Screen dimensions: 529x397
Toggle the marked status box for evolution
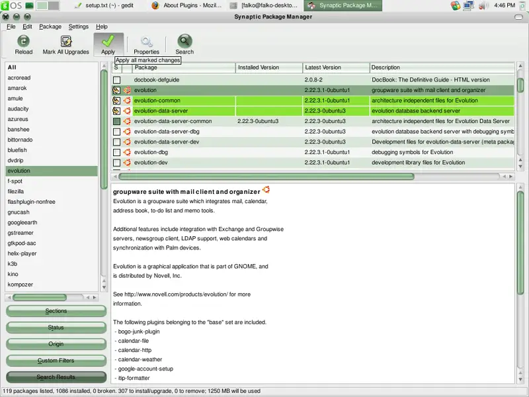[116, 90]
